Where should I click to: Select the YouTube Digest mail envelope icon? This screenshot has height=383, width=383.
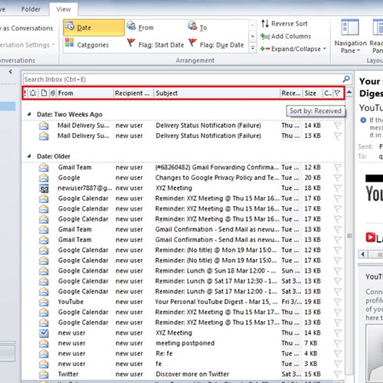44,302
